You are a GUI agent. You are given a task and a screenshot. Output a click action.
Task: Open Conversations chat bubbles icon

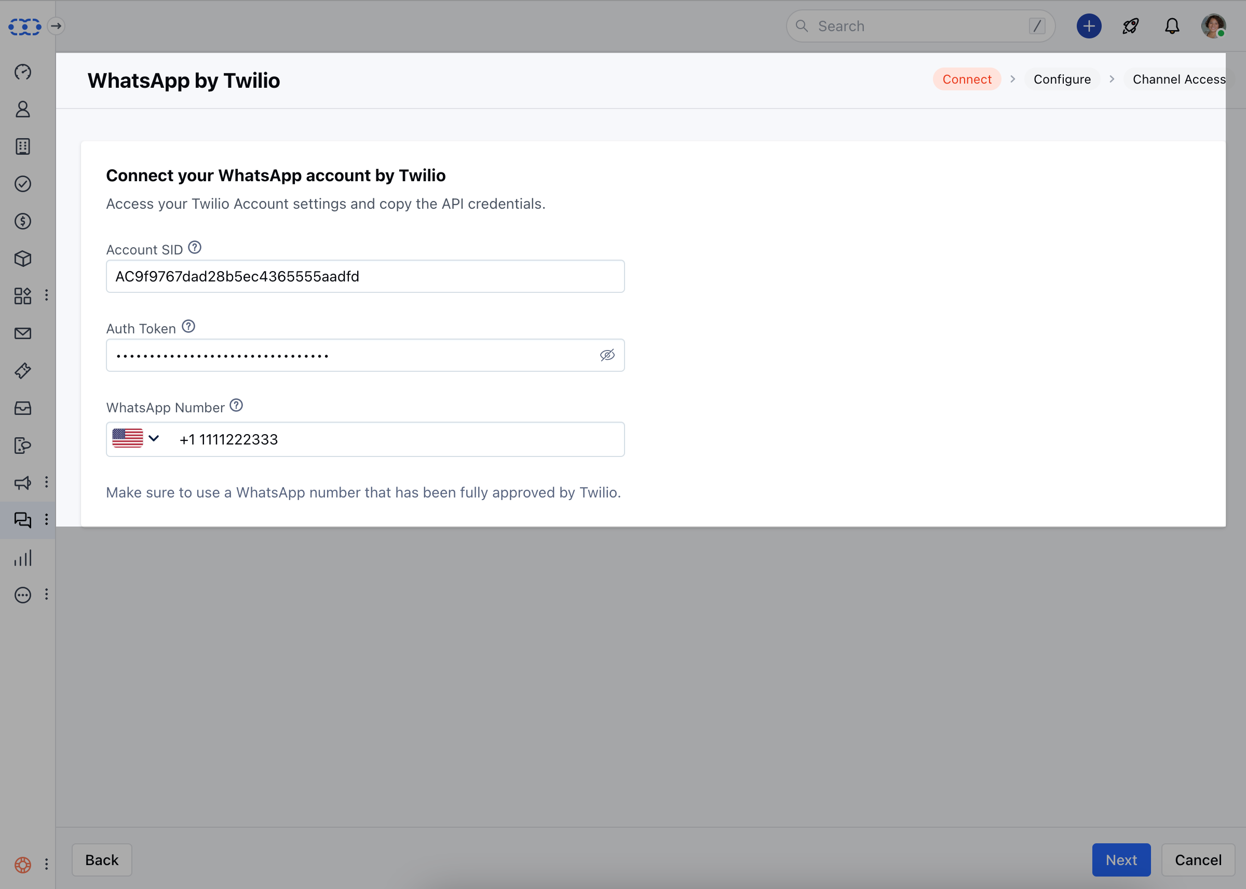(x=23, y=520)
